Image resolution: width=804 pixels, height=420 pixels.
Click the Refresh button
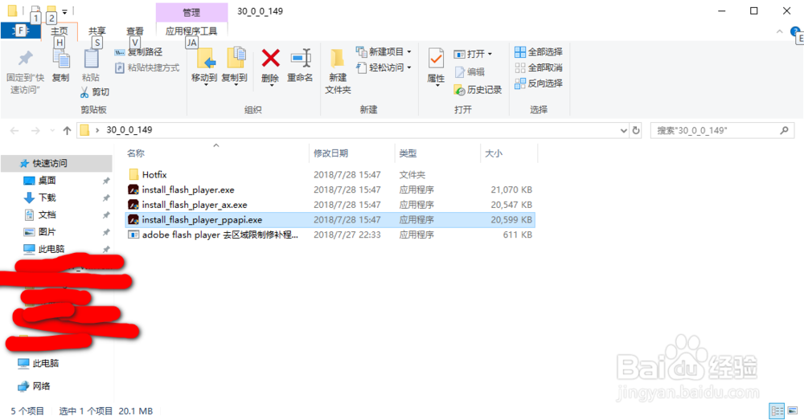[x=636, y=131]
